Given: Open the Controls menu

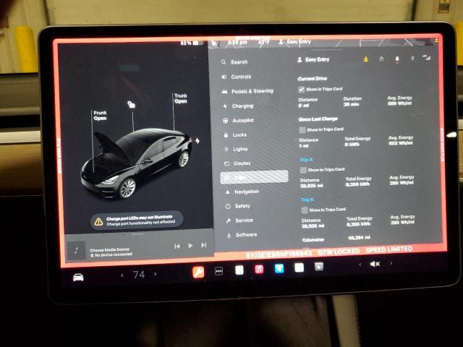Looking at the screenshot, I should (x=237, y=77).
